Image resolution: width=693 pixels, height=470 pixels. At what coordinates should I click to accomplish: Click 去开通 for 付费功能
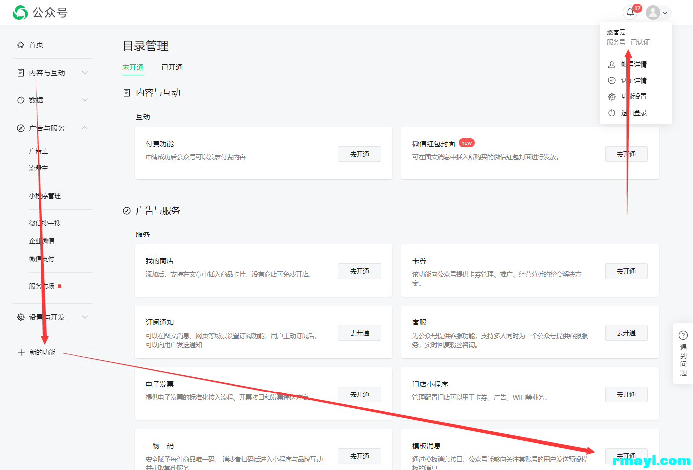[x=359, y=154]
